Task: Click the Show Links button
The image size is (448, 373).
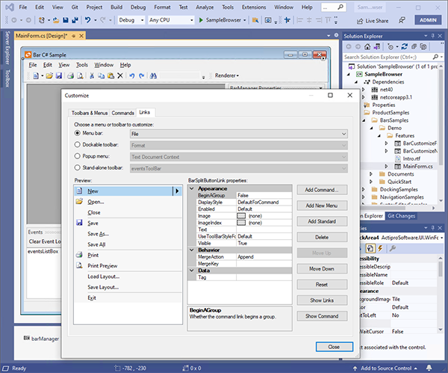Action: (x=322, y=300)
